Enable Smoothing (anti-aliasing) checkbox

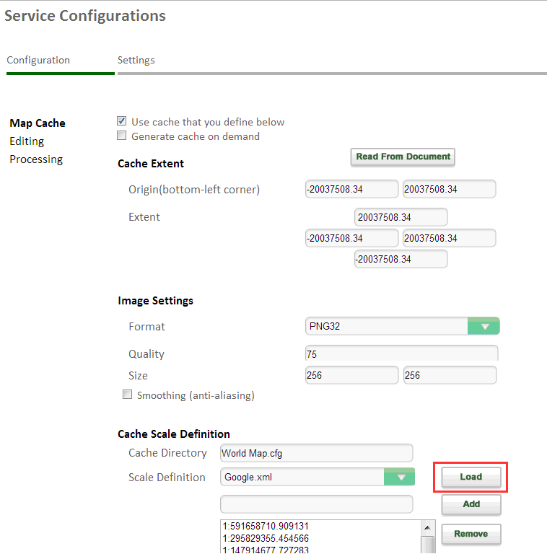click(128, 395)
